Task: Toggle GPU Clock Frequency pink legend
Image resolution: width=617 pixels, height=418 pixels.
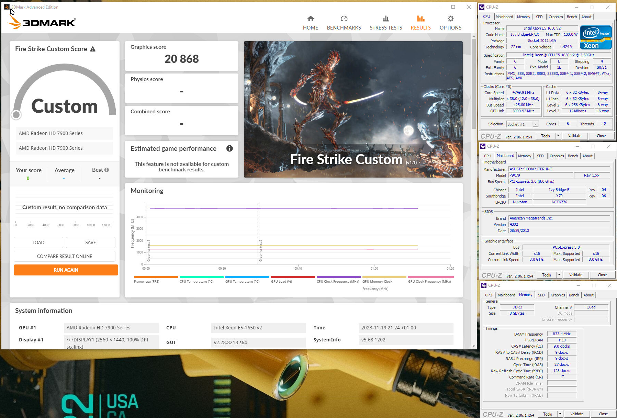Action: coord(431,277)
